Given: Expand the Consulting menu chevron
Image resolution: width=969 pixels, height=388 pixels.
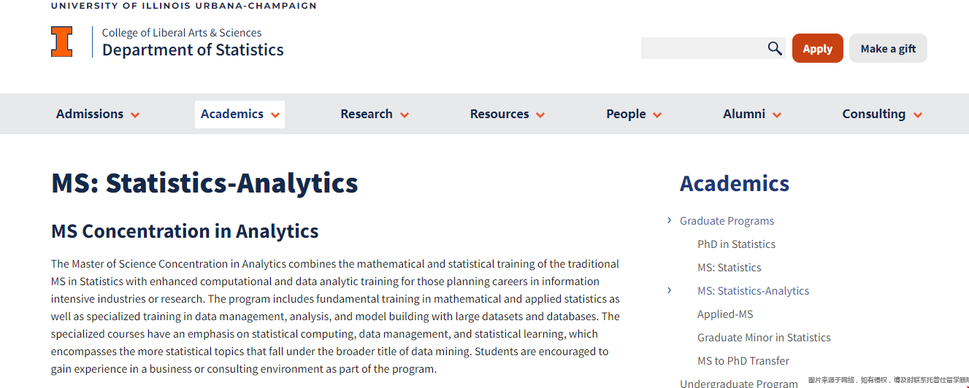Looking at the screenshot, I should coord(918,115).
